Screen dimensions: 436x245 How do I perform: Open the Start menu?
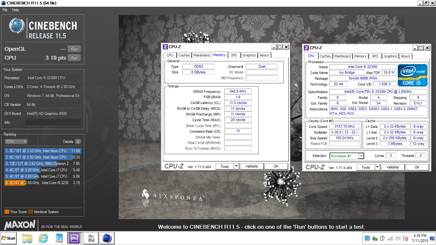coord(9,238)
